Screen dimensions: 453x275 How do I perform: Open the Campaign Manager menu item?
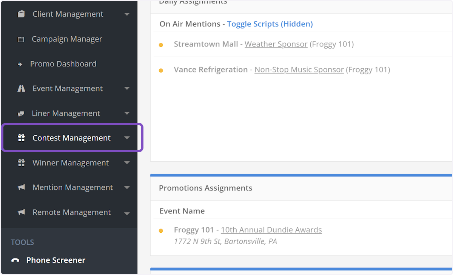[x=67, y=39]
